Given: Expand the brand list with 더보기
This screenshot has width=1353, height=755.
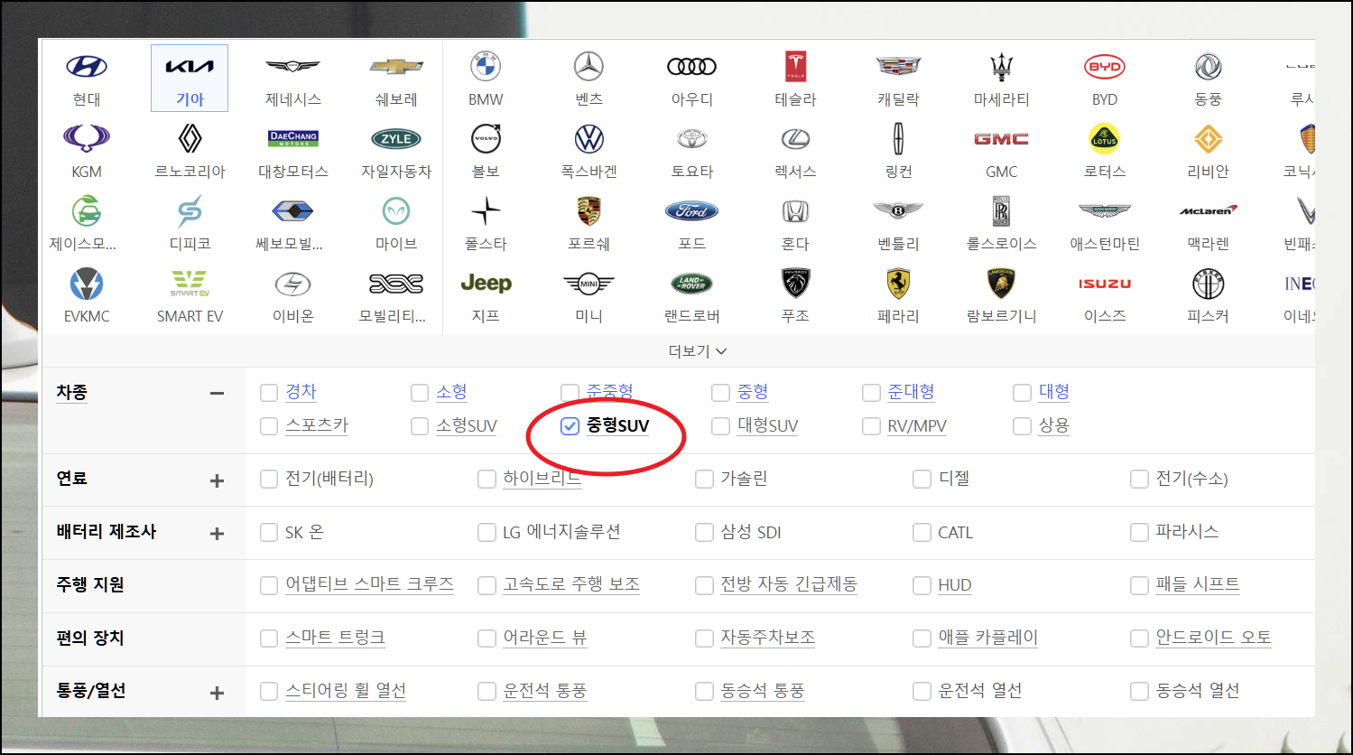Looking at the screenshot, I should [697, 351].
